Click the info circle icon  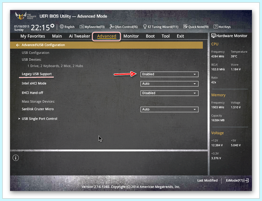16,158
